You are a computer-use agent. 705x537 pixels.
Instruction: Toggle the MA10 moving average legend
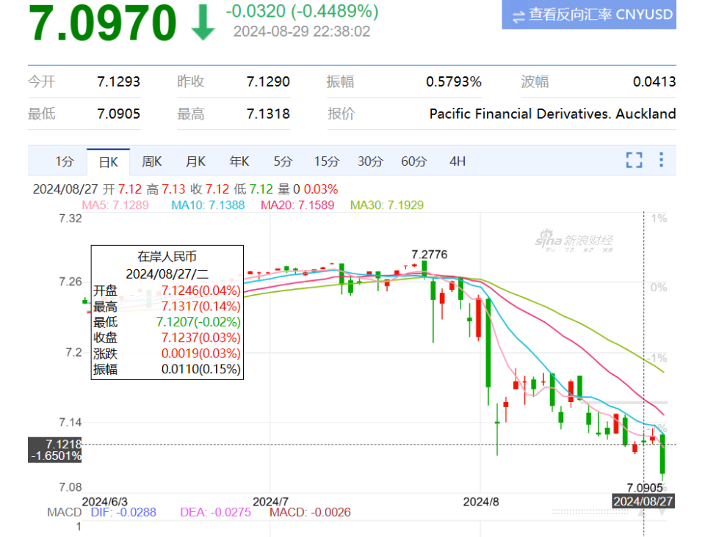click(208, 205)
